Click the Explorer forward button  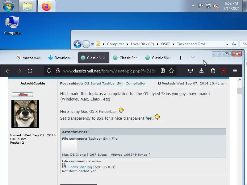tap(86, 44)
